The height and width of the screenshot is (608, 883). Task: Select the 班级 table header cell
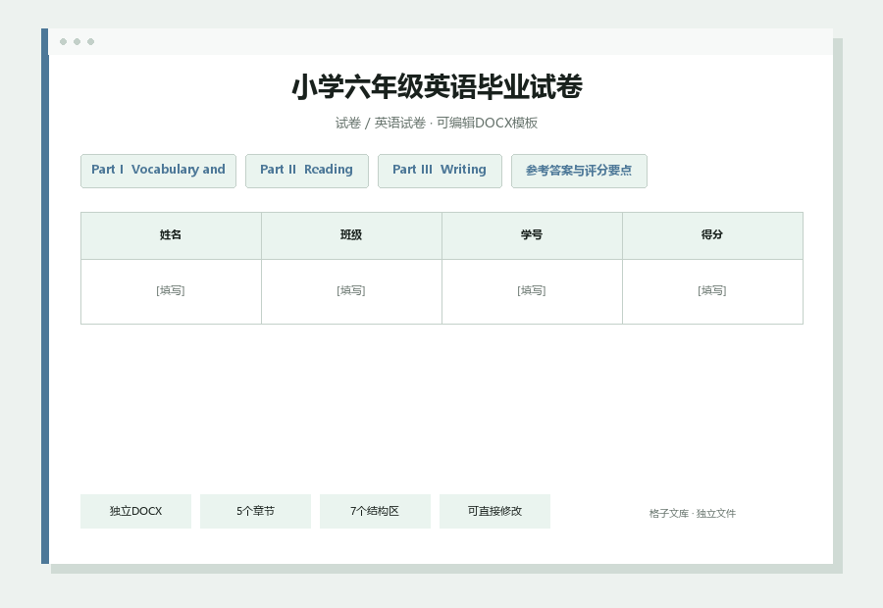[351, 235]
